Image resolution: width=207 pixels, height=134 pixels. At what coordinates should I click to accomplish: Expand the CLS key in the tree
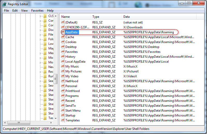point(40,16)
